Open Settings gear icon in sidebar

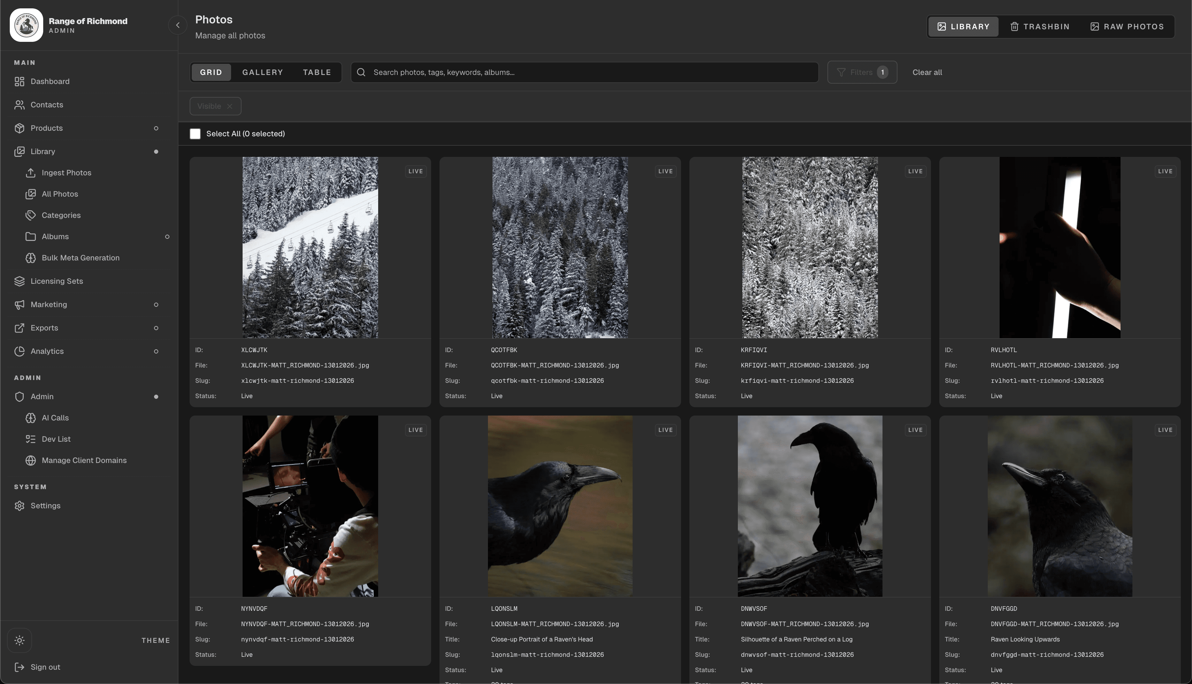(19, 506)
